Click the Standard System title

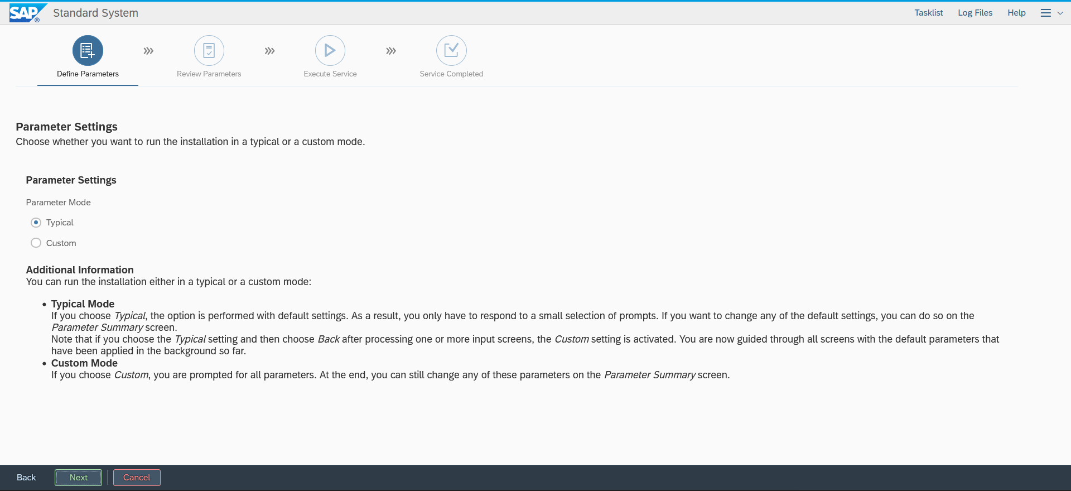96,13
